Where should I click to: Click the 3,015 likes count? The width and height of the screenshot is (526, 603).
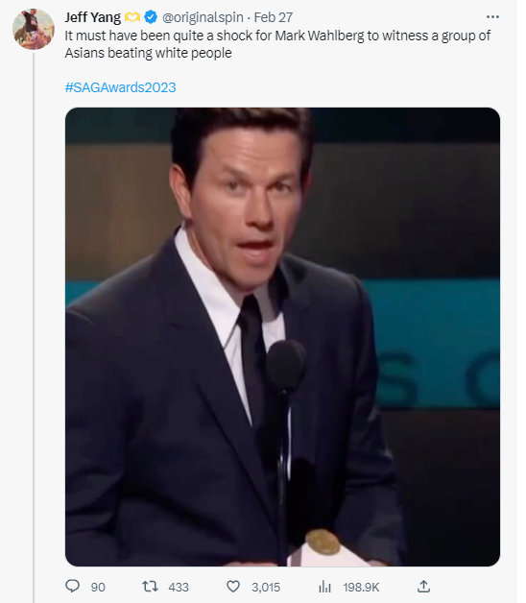point(266,588)
